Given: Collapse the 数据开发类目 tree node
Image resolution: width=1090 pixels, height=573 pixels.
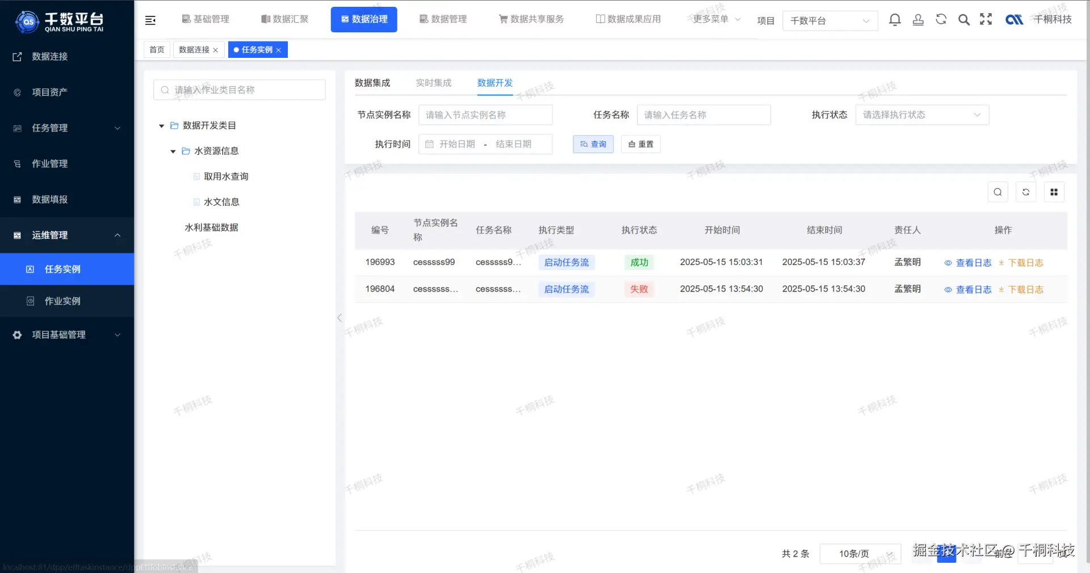Looking at the screenshot, I should [x=162, y=126].
